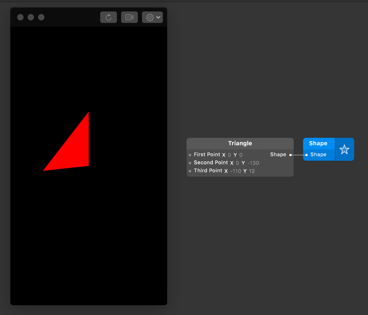Click the First Point label
Viewport: 368px width, 315px height.
(x=207, y=155)
